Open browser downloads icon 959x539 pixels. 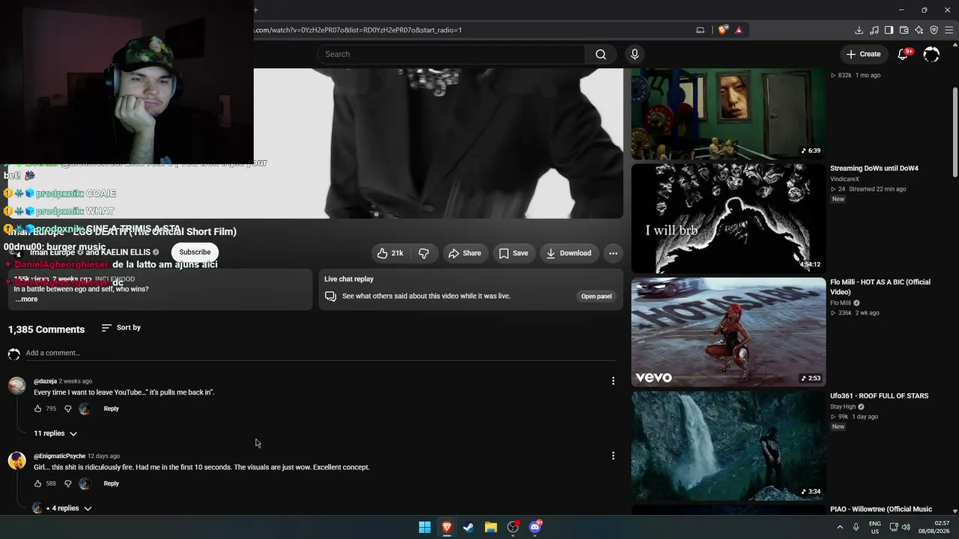[859, 30]
